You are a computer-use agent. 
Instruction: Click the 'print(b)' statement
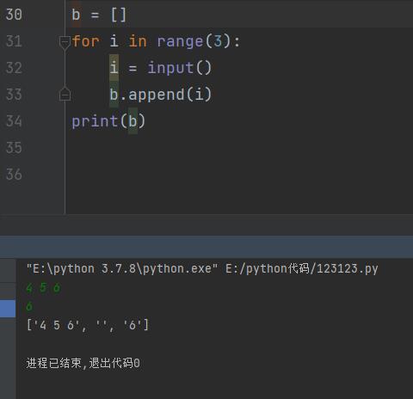108,121
